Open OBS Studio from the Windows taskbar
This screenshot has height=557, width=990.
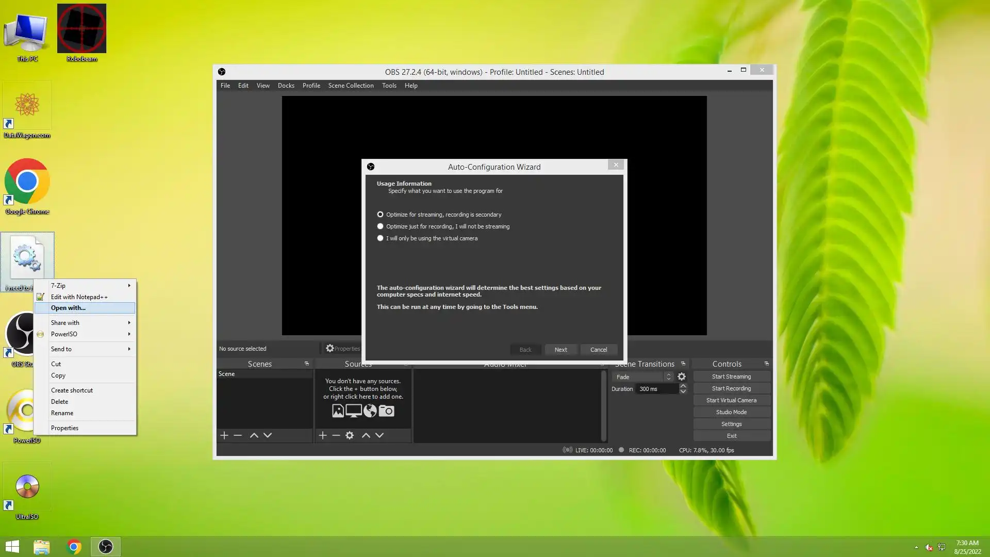click(106, 547)
